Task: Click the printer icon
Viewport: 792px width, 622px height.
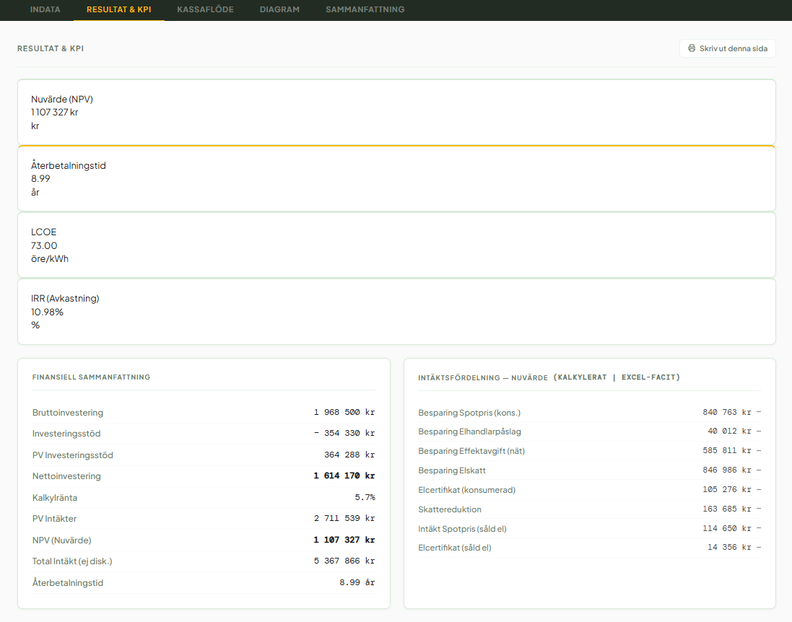Action: [692, 48]
